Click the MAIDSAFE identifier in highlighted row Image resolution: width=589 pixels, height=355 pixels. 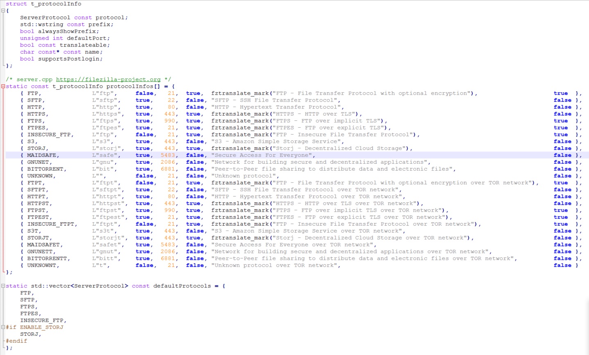pyautogui.click(x=41, y=155)
